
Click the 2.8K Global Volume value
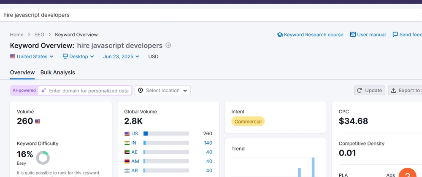[133, 121]
